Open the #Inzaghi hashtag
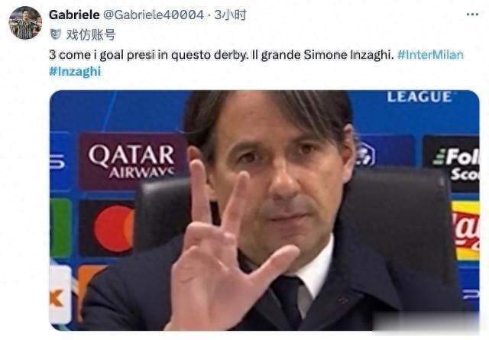Screen dimensions: 489x340 click(x=75, y=71)
